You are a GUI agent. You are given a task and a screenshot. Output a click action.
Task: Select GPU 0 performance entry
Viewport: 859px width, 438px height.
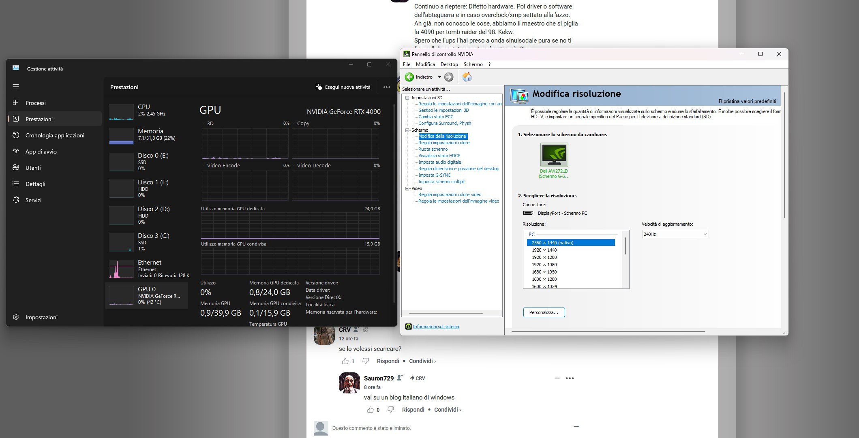click(147, 296)
